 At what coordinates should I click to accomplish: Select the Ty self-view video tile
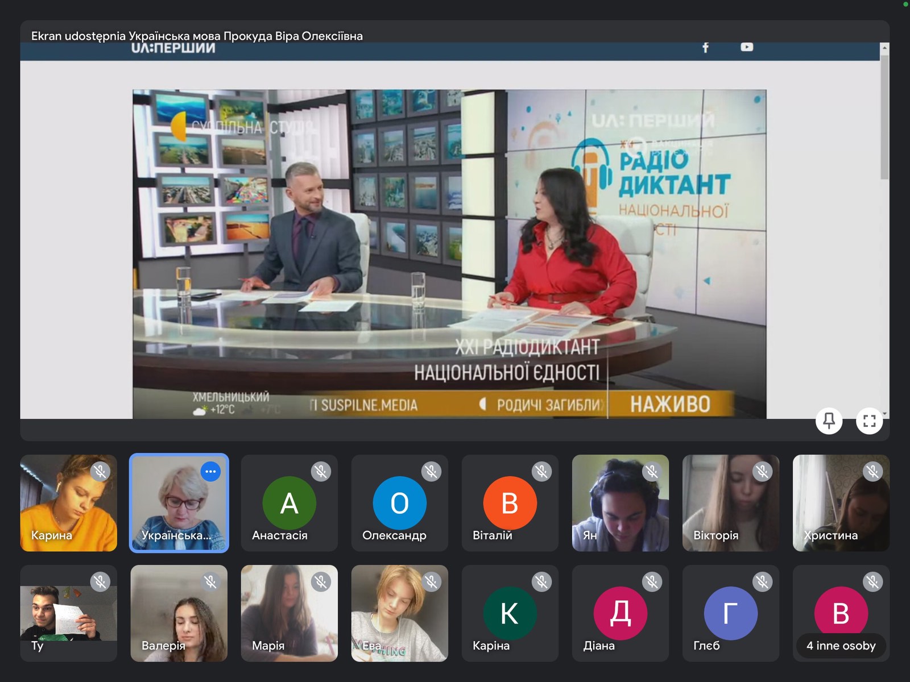(x=68, y=613)
